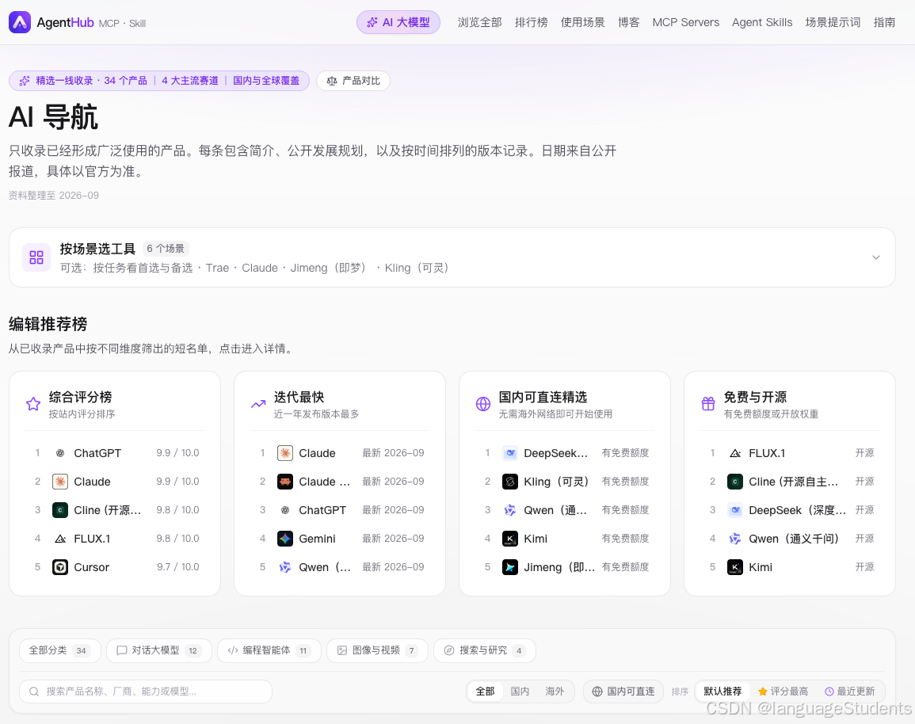
Task: Click the second Claude entry icon in 迭代最快
Action: (x=284, y=482)
